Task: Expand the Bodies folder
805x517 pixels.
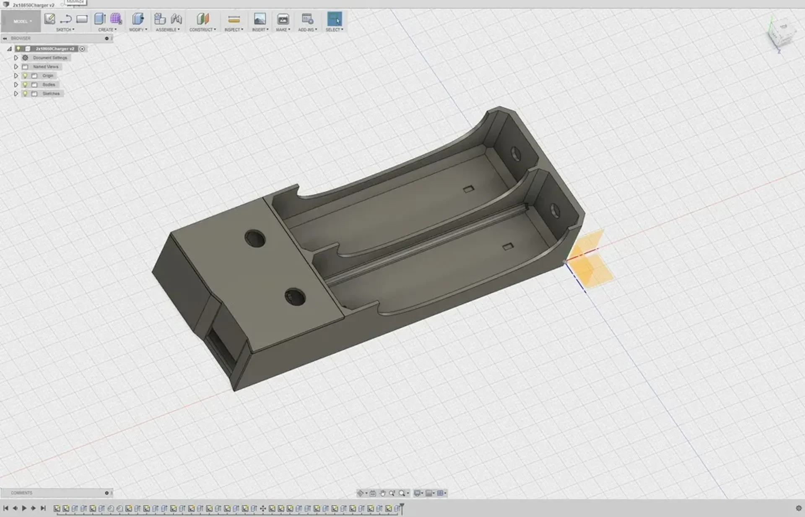Action: (16, 85)
